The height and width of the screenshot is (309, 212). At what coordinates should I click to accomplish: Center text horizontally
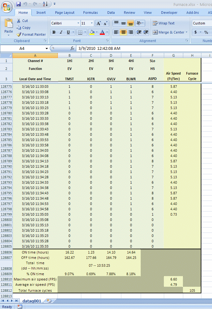[x=123, y=32]
